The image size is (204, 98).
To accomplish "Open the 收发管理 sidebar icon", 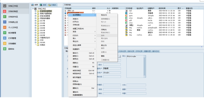I will pyautogui.click(x=5, y=33).
